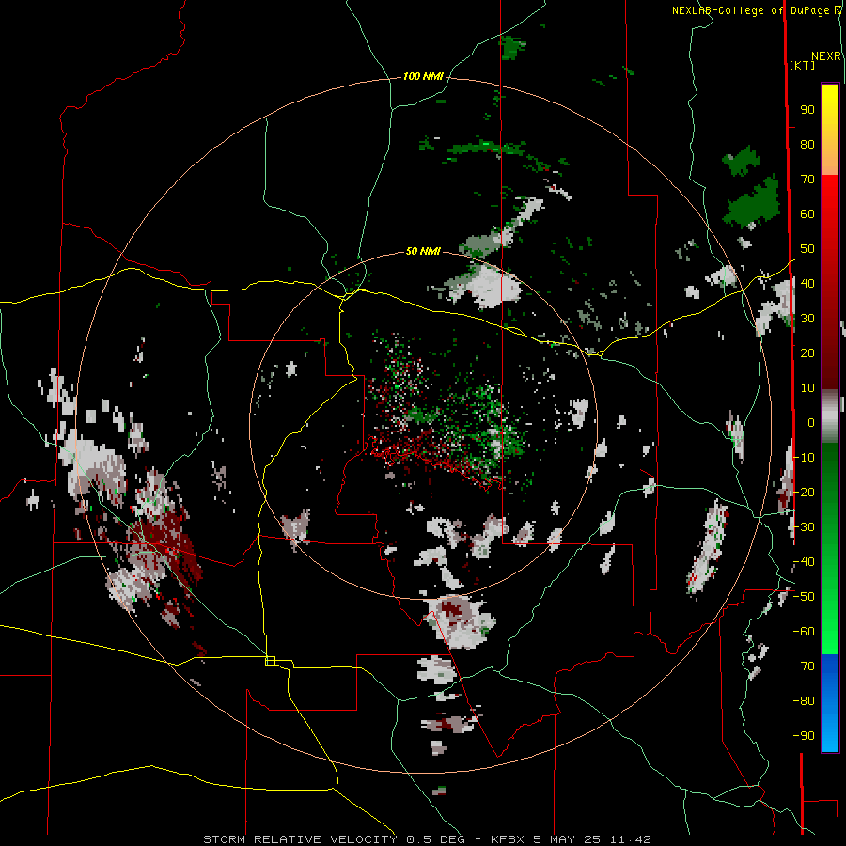Click the 0 value on velocity scale
Image resolution: width=846 pixels, height=846 pixels.
pyautogui.click(x=811, y=423)
